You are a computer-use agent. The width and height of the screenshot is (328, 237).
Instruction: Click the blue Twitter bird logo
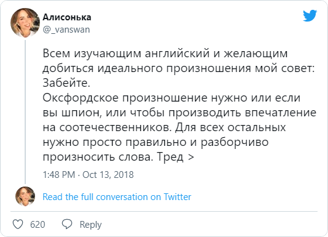click(310, 15)
